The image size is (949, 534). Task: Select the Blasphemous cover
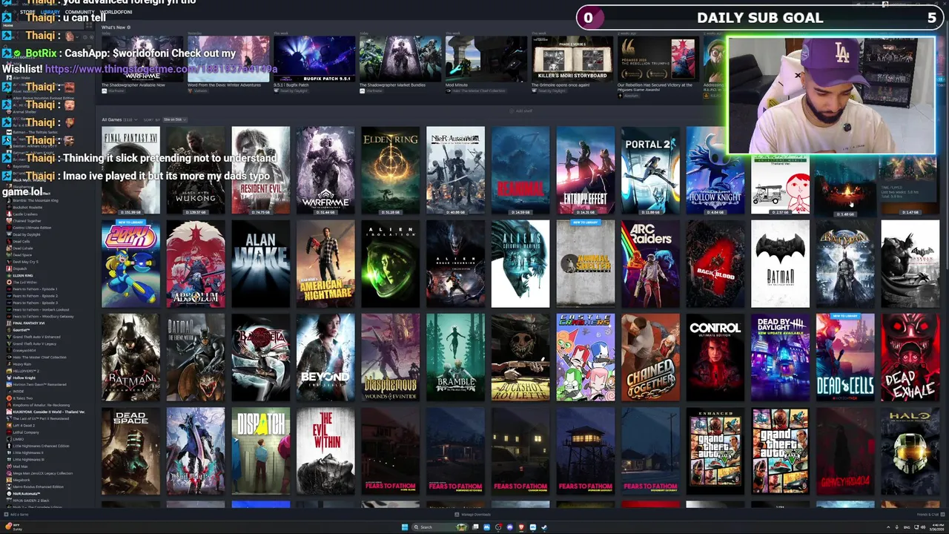(x=391, y=357)
